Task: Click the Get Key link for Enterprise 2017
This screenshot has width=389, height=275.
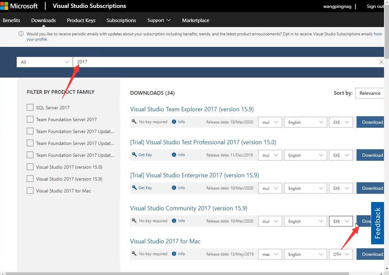Action: (x=145, y=188)
